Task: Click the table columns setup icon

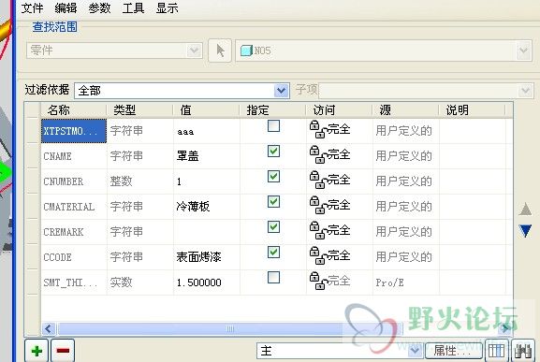Action: click(x=496, y=351)
